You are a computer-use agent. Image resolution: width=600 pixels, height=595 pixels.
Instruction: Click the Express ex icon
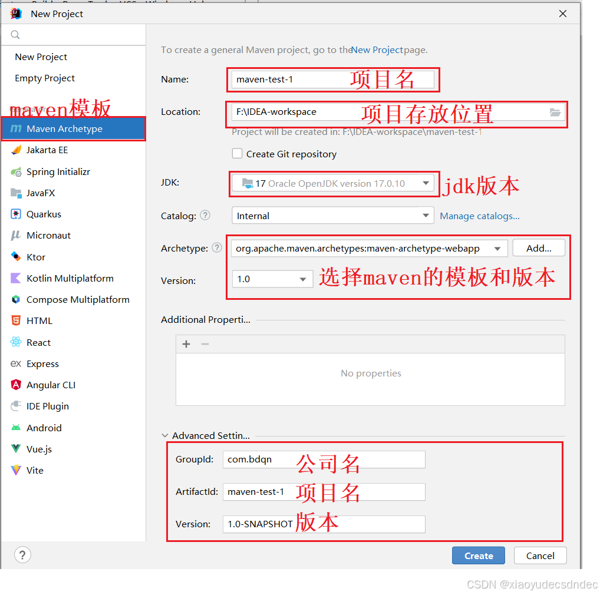pyautogui.click(x=16, y=363)
